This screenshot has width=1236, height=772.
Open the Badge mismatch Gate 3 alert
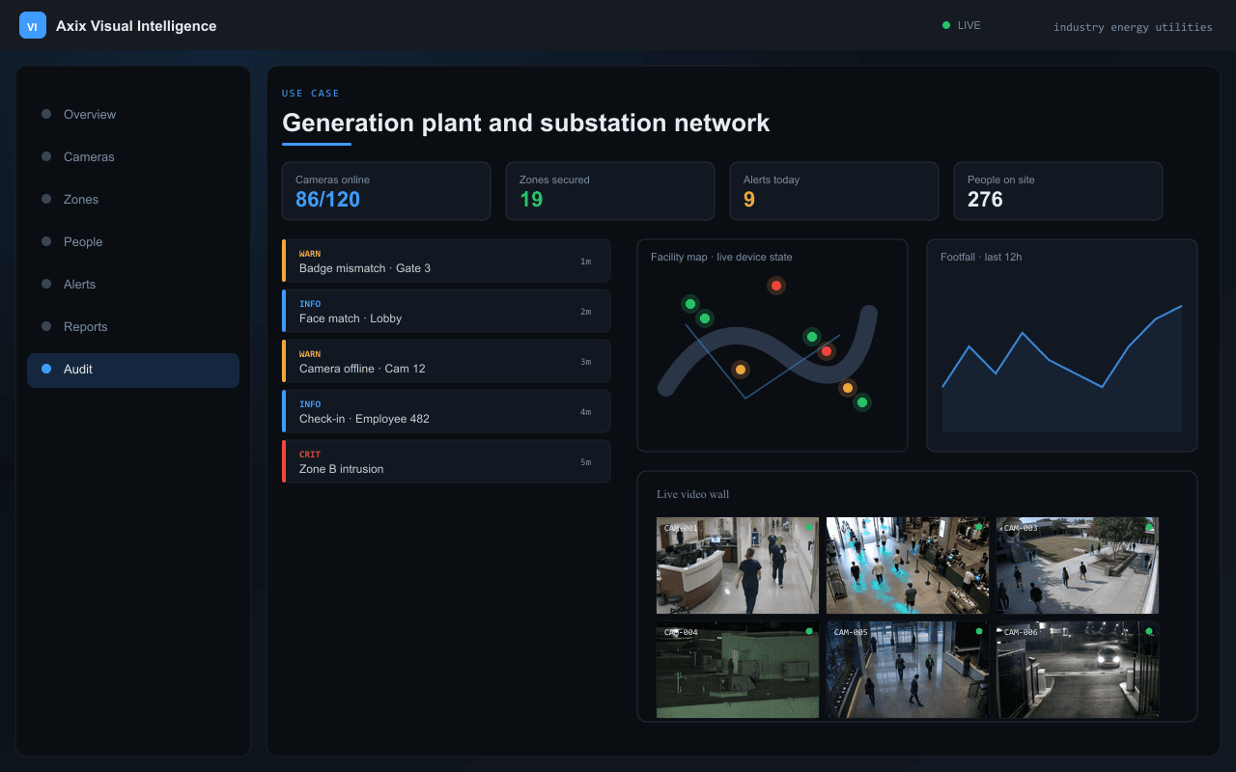click(446, 261)
